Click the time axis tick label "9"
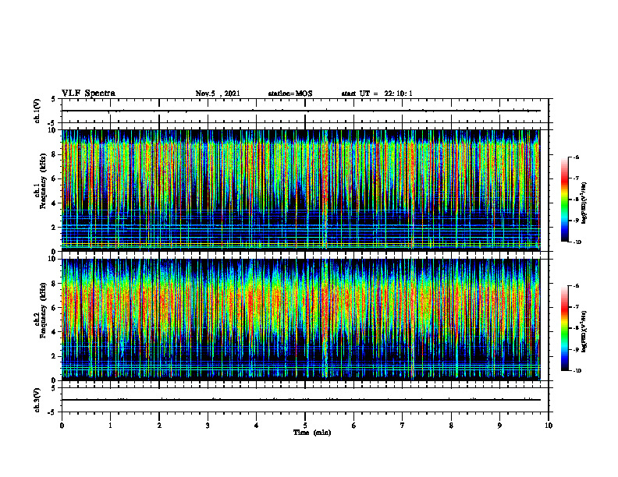 [x=499, y=426]
